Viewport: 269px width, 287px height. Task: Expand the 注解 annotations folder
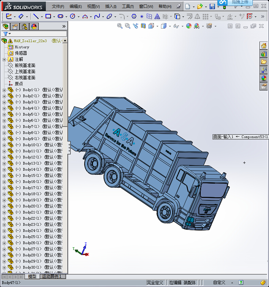coord(4,59)
